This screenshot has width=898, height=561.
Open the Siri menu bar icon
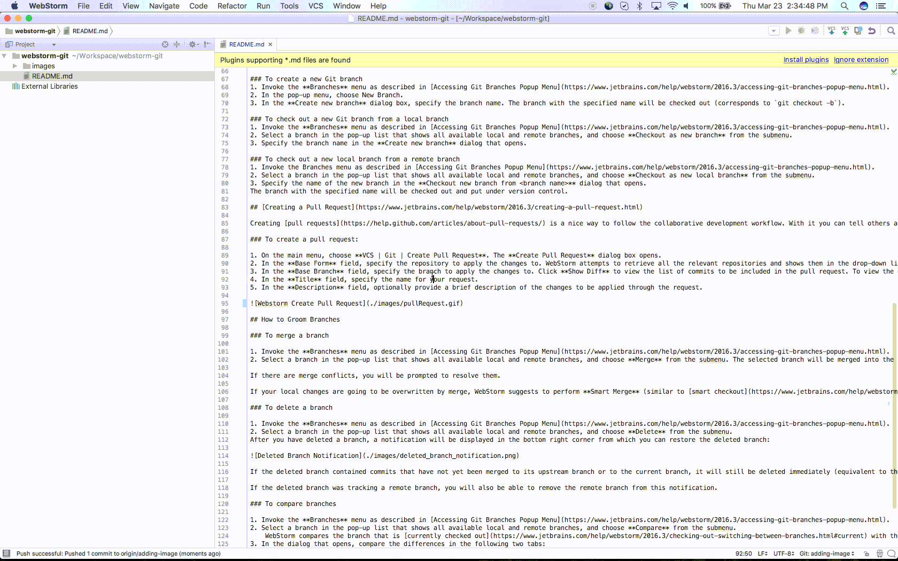[863, 6]
